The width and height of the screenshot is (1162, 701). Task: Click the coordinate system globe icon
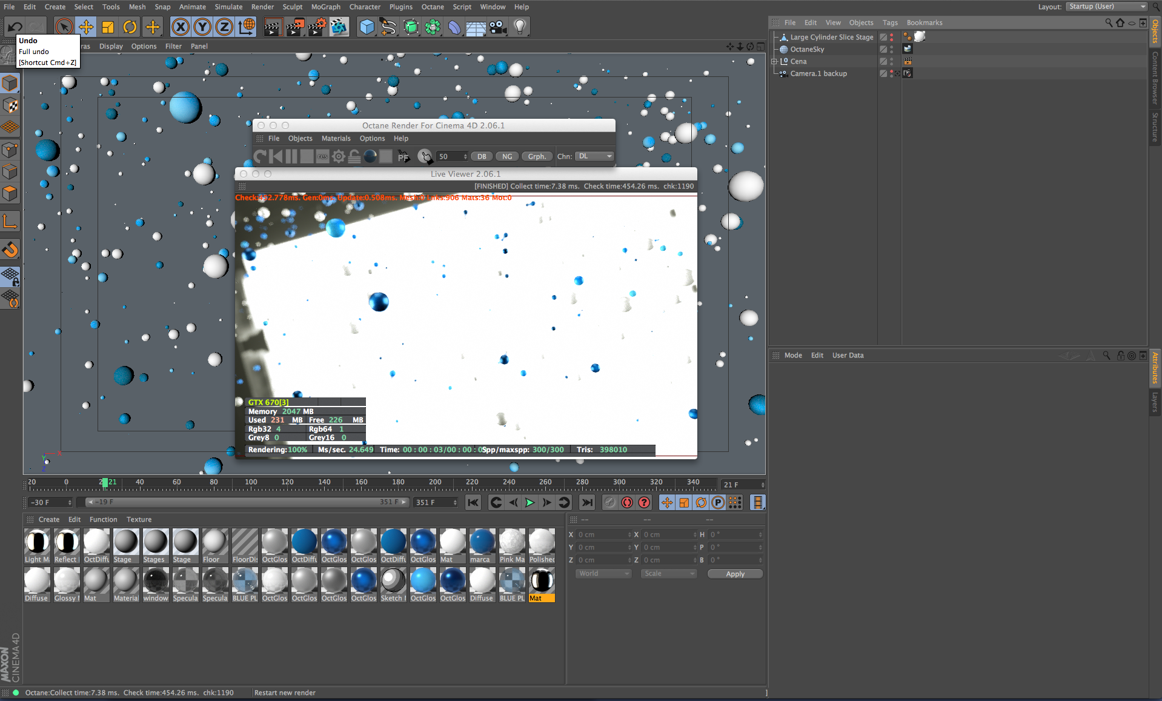247,27
